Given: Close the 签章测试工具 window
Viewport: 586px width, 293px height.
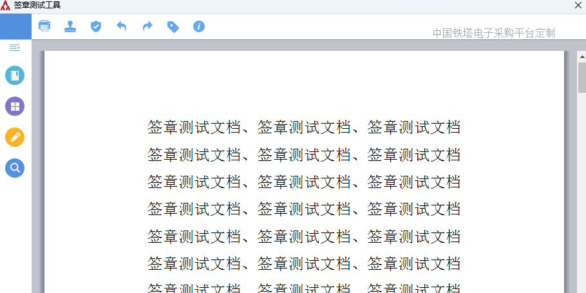Looking at the screenshot, I should (578, 6).
